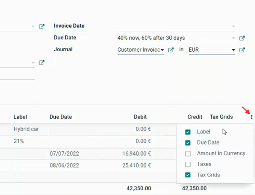Uncheck the Tax Grids column checkbox
Viewport: 255px width, 195px height.
coord(188,175)
